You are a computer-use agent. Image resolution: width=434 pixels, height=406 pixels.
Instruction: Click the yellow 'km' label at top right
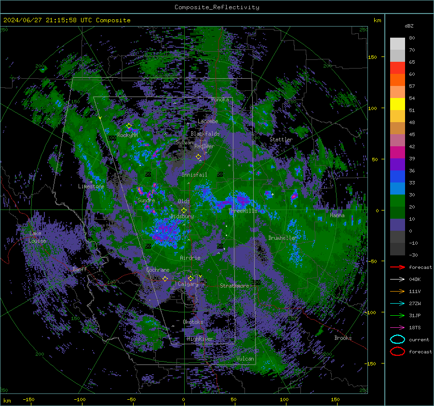[x=377, y=20]
